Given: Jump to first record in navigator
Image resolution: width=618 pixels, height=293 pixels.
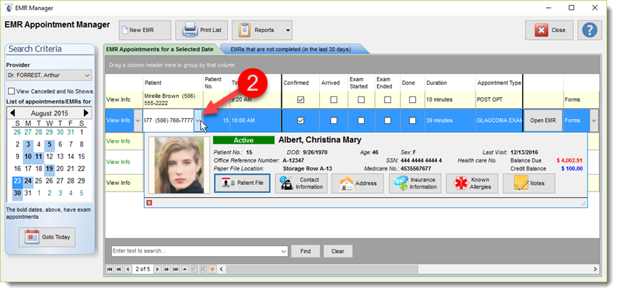Looking at the screenshot, I should [x=110, y=269].
